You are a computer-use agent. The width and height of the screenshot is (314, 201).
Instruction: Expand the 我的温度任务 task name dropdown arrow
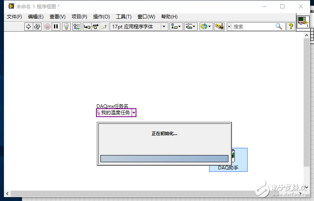tap(134, 113)
